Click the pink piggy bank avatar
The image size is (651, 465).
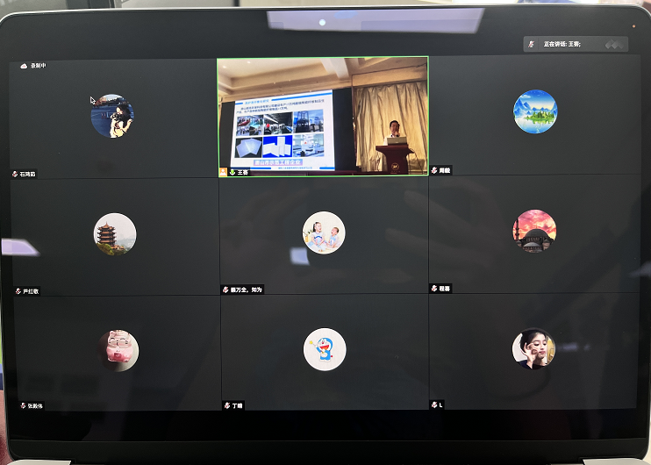pyautogui.click(x=118, y=350)
